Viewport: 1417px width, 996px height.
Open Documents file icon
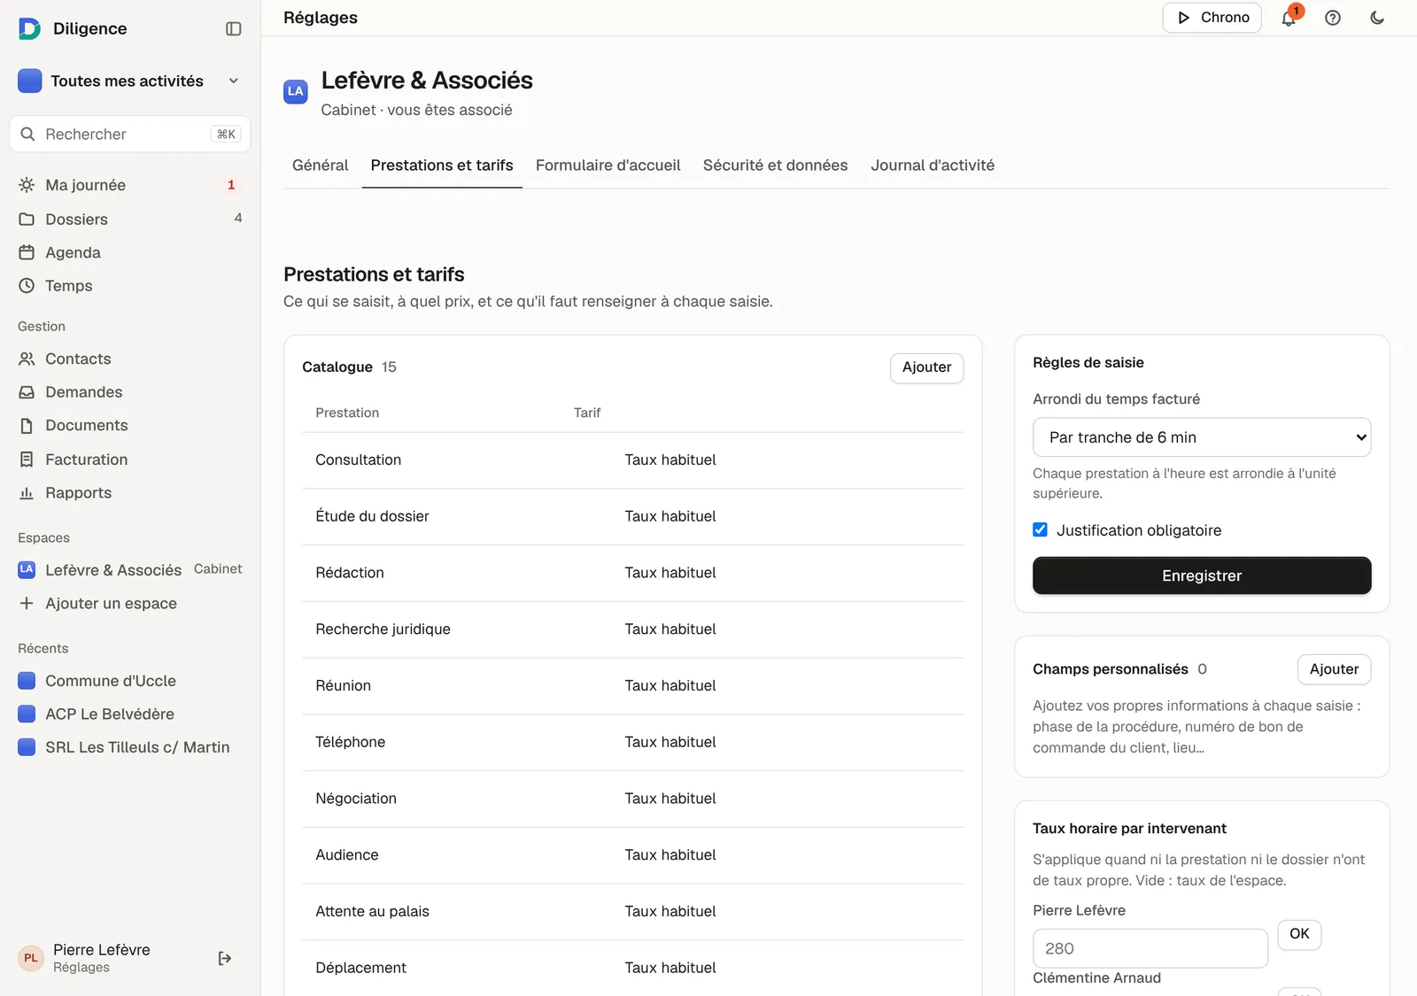tap(27, 426)
